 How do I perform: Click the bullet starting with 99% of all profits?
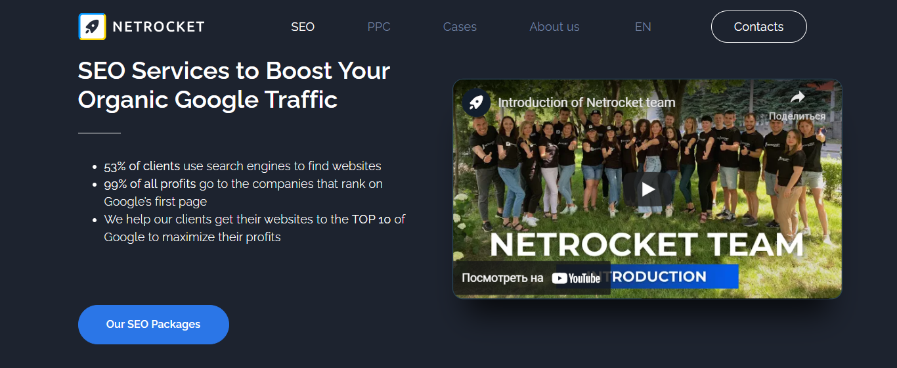[243, 193]
